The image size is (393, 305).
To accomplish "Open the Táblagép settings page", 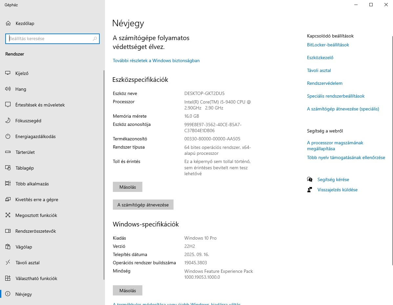I will (x=25, y=168).
